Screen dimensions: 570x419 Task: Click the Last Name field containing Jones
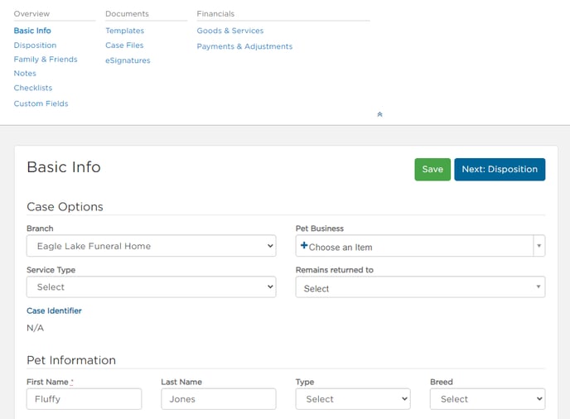coord(219,399)
